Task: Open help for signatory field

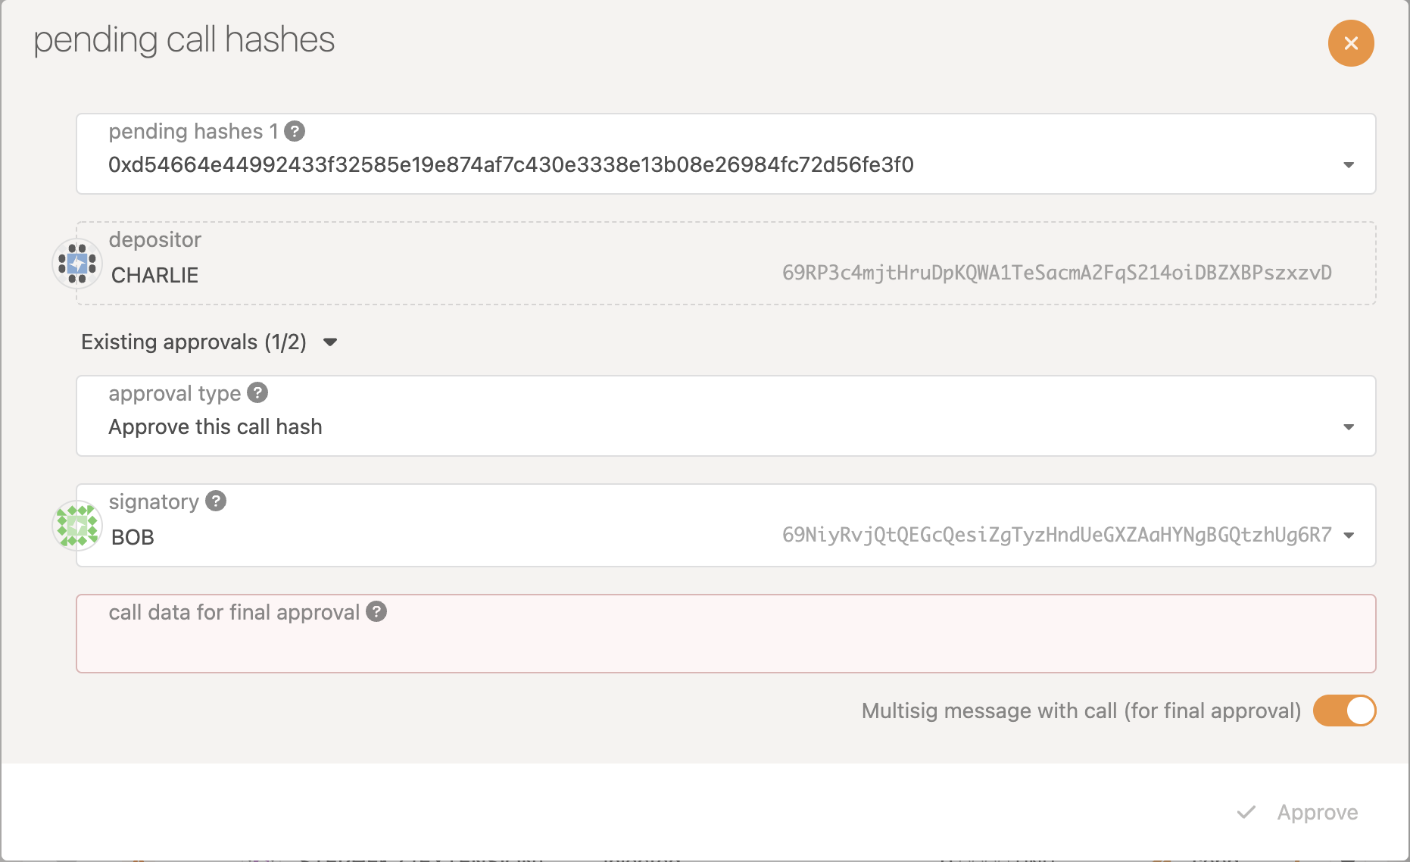Action: [216, 501]
